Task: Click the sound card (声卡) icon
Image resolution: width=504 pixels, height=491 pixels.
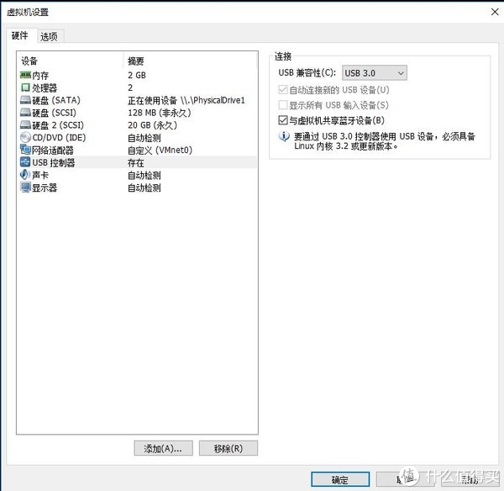Action: click(25, 175)
